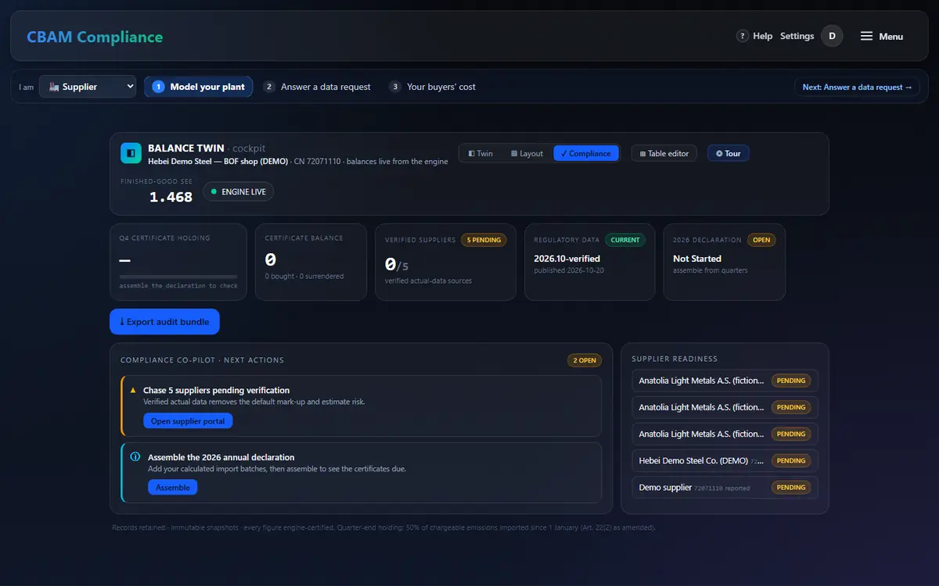Image resolution: width=939 pixels, height=586 pixels.
Task: Click Assemble the 2026 annual declaration heading
Action: pos(221,457)
